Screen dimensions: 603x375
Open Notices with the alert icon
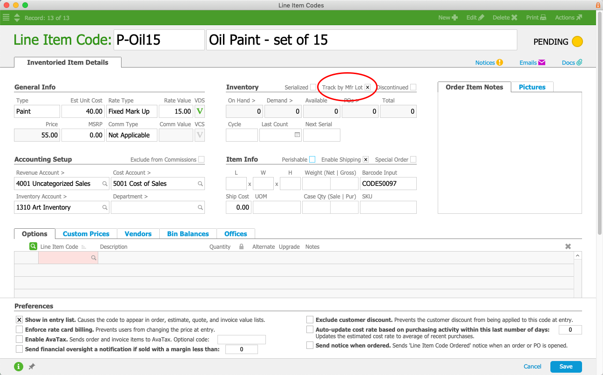pos(489,62)
